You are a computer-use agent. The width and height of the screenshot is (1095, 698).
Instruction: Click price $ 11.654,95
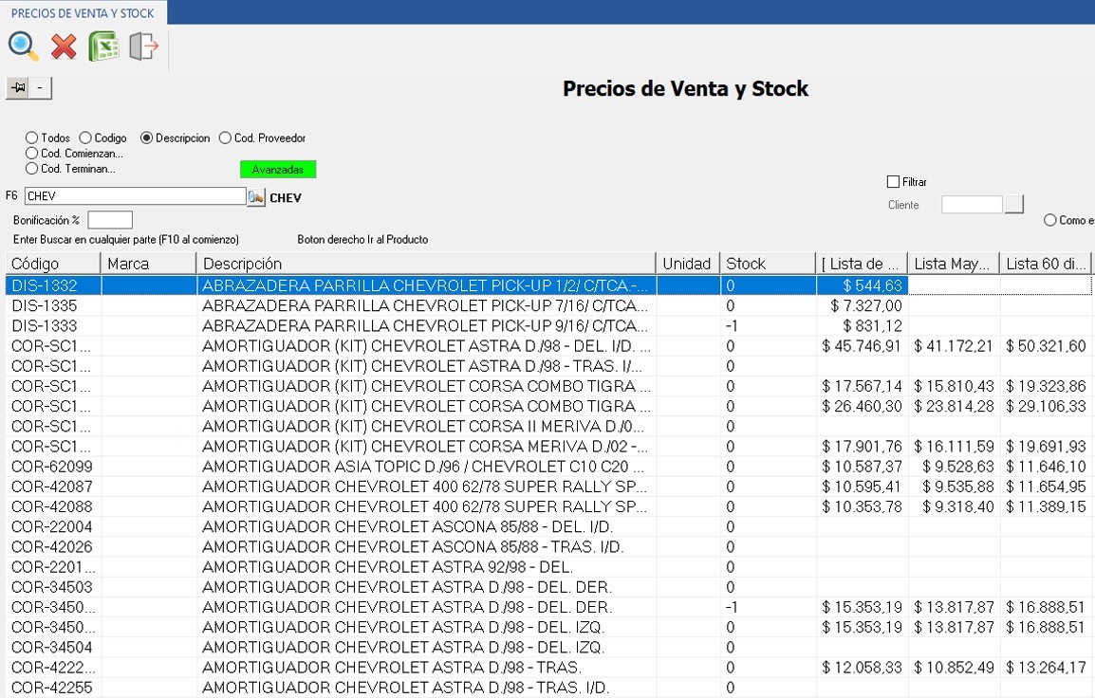pyautogui.click(x=1046, y=487)
